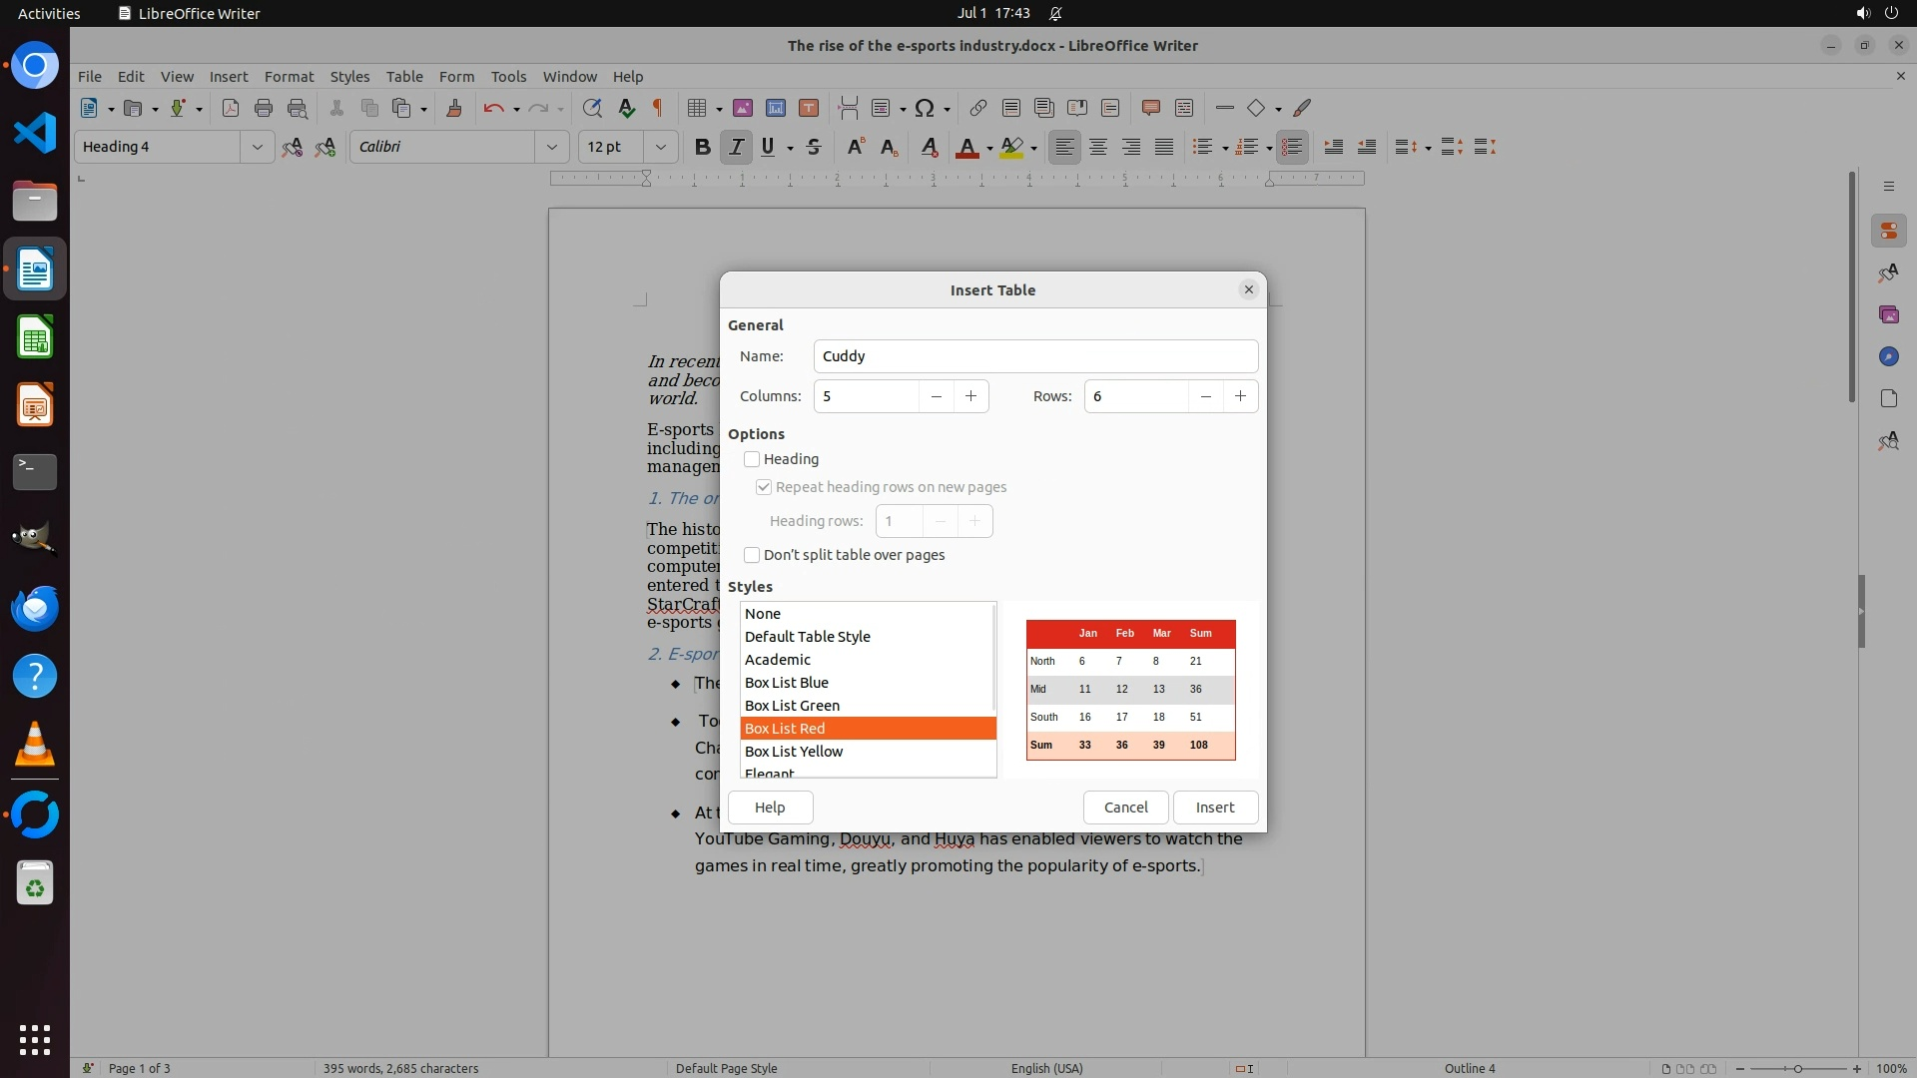Expand the Heading 4 paragraph style dropdown
Image resolution: width=1917 pixels, height=1078 pixels.
point(257,147)
